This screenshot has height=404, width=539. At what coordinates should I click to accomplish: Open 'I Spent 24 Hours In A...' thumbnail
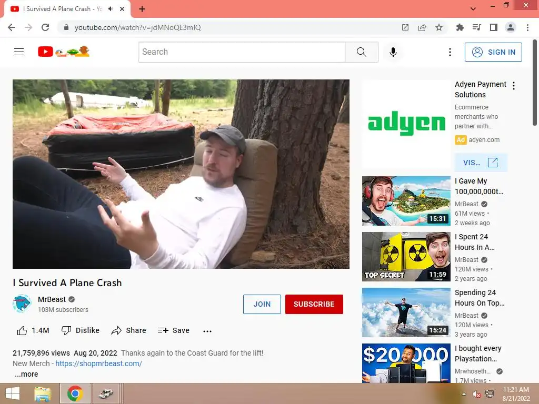[x=406, y=257]
